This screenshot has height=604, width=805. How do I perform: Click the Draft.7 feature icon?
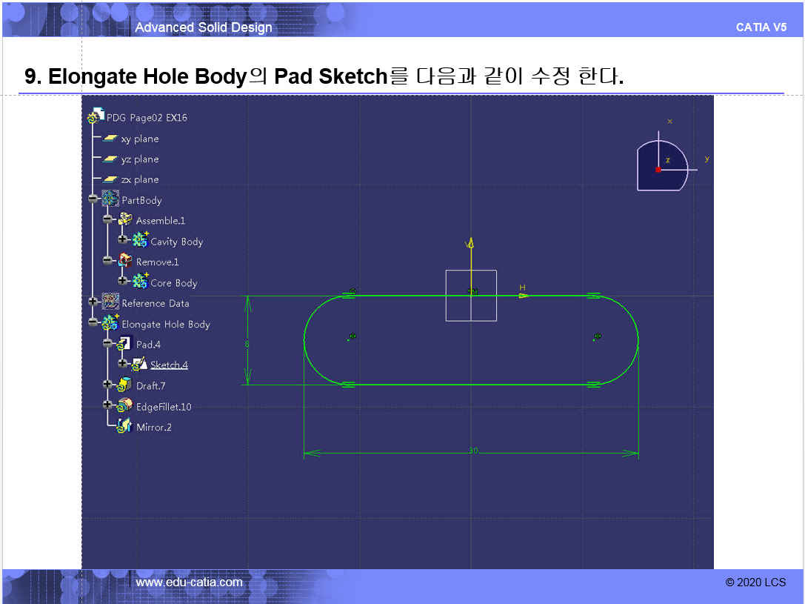(x=124, y=385)
